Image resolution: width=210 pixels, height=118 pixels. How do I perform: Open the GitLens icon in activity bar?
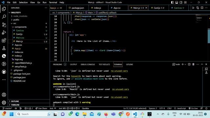(4, 64)
